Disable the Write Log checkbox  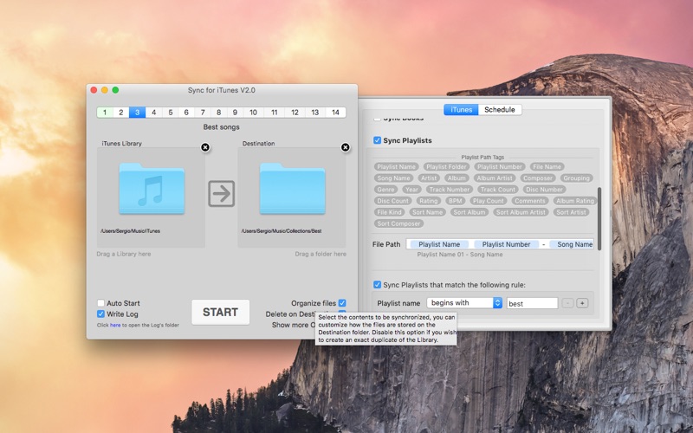click(x=100, y=314)
